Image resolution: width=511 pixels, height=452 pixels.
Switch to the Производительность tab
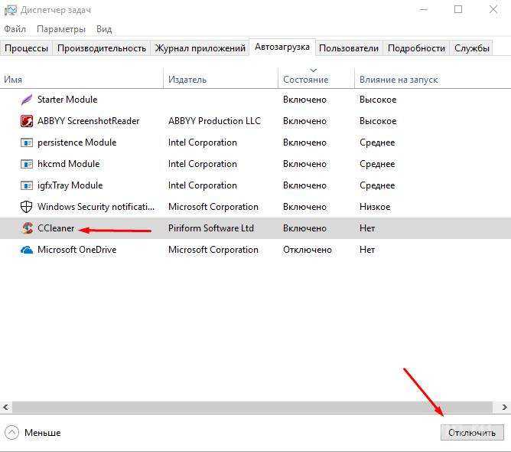pos(101,48)
